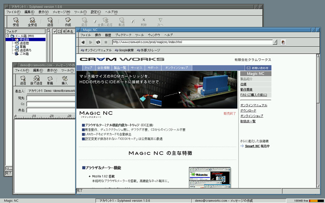This screenshot has width=325, height=203.
Task: Click the envelope status column header in Sylpheed
Action: [59, 31]
